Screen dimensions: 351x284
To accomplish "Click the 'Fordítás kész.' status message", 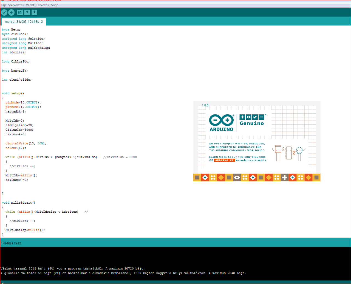I will click(x=12, y=243).
